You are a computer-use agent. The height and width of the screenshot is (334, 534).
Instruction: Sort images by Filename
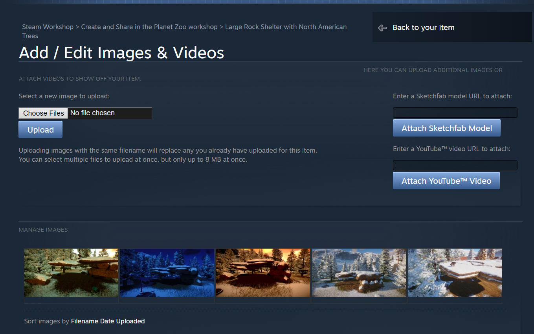pos(85,321)
